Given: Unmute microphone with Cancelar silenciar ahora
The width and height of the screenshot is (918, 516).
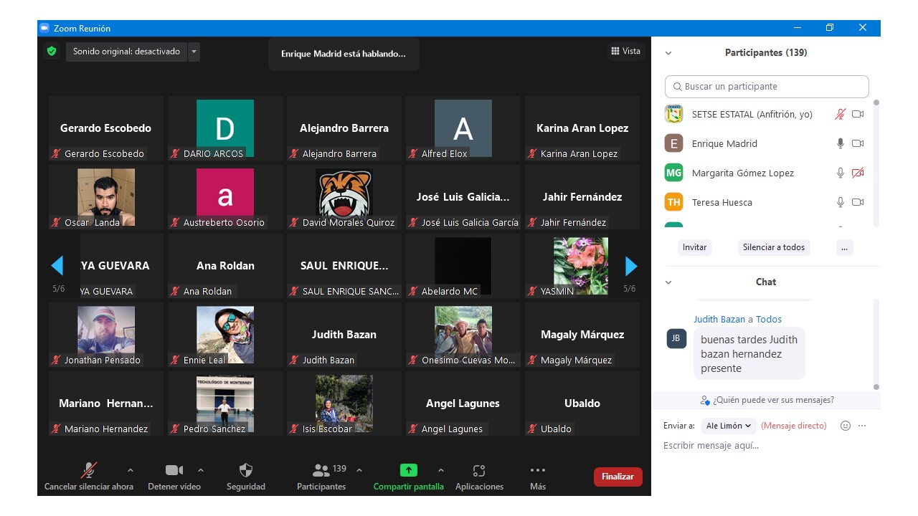Looking at the screenshot, I should [89, 471].
